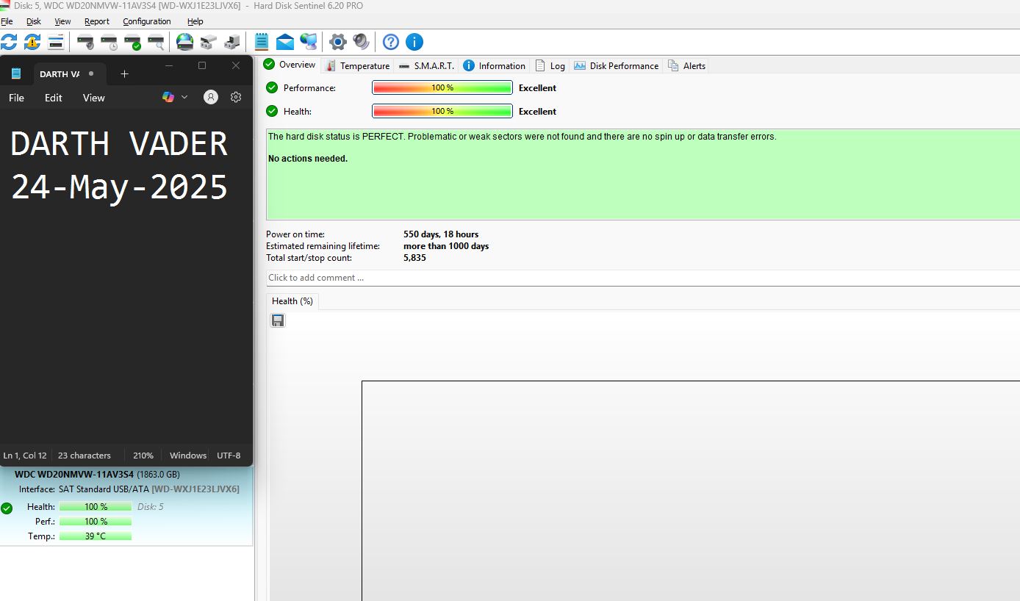Click the disk panel view toolbar icon
Viewport: 1020px width, 601px height.
pos(56,42)
